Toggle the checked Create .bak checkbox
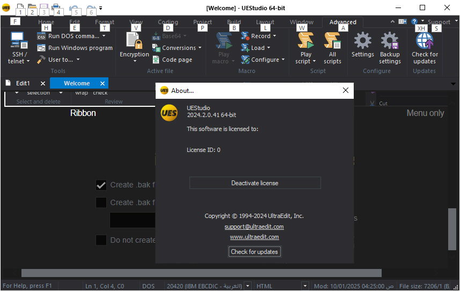Viewport: 460px width, 291px height. pyautogui.click(x=101, y=185)
